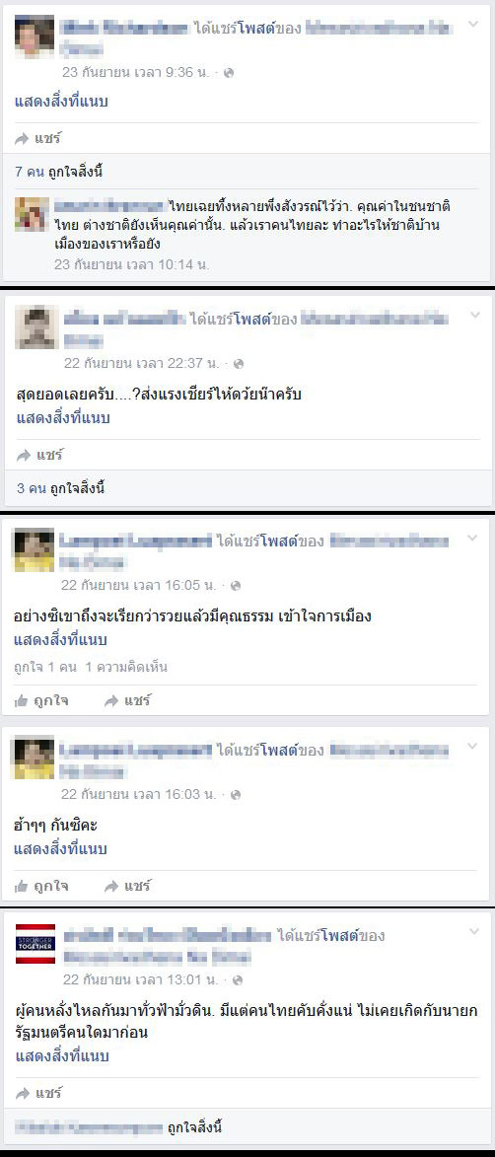Show attachment on the 9:36 post
The image size is (495, 1157).
[61, 102]
